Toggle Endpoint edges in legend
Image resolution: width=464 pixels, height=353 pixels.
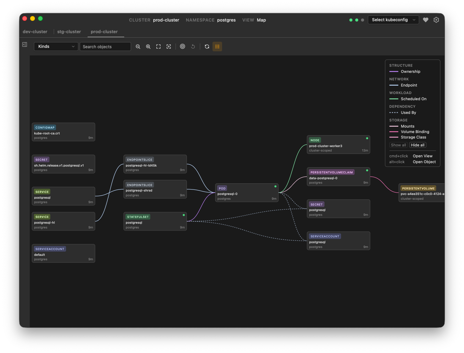click(403, 85)
